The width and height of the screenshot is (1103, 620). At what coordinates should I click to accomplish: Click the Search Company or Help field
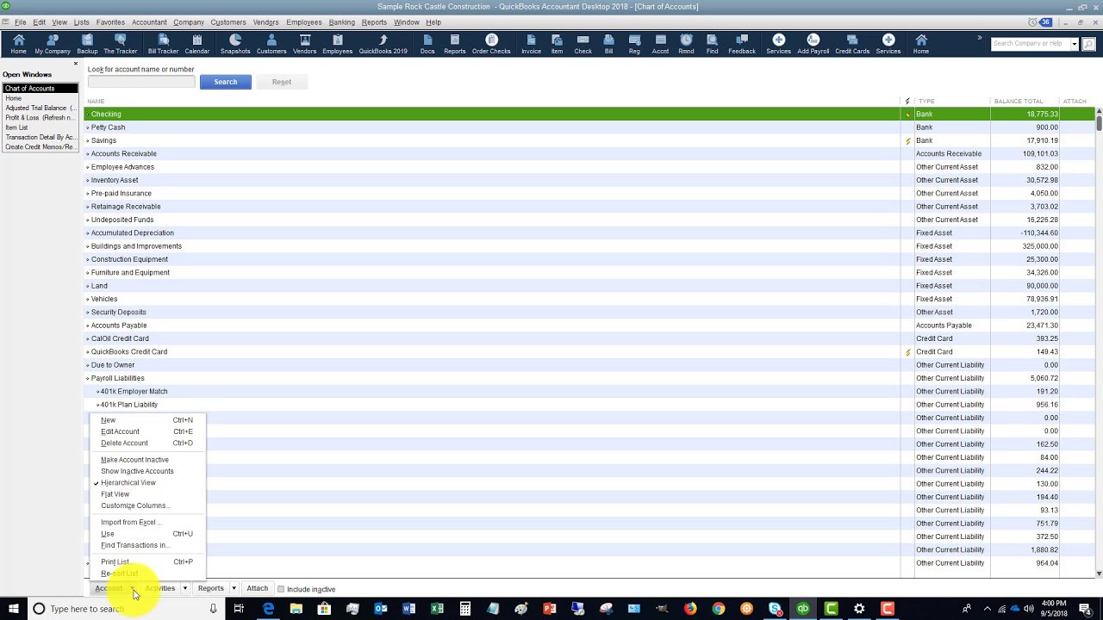click(1030, 44)
